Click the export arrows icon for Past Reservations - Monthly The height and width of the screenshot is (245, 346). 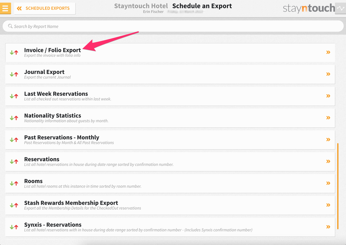point(14,140)
